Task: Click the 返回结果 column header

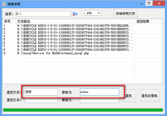Action: click(x=148, y=22)
